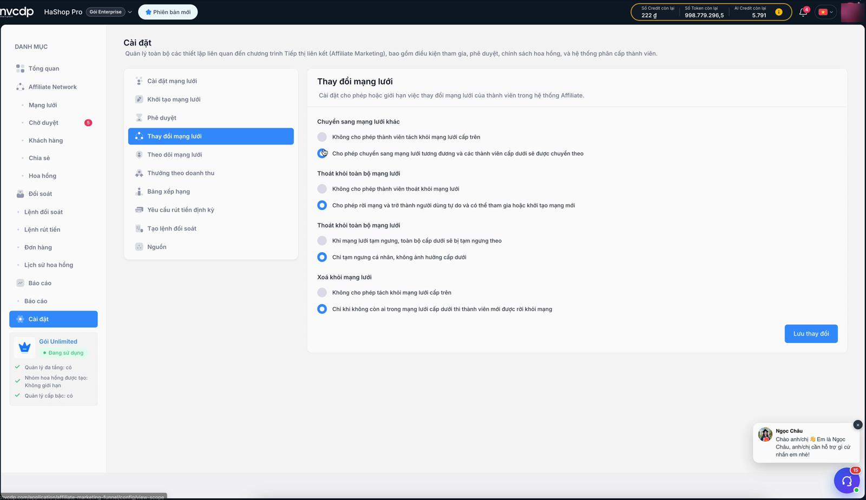This screenshot has height=500, width=866.
Task: Select 'Khi mạng lưới tạm ngưng, toàn bộ cấp dưới' radio
Action: coord(322,241)
